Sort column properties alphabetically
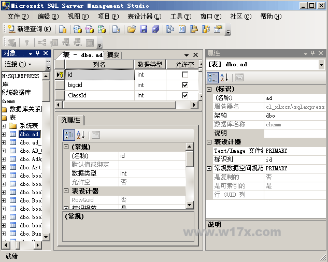This screenshot has width=328, height=262. tap(80, 135)
